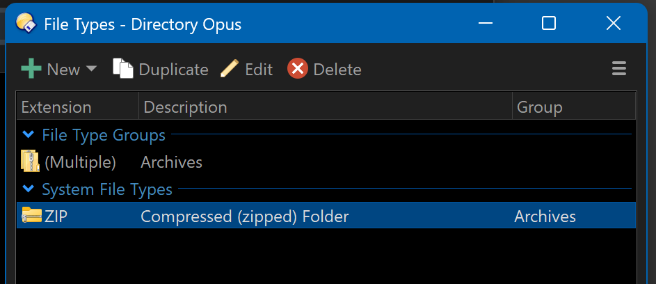656x284 pixels.
Task: Select the ZIP file type folder icon
Action: click(32, 215)
